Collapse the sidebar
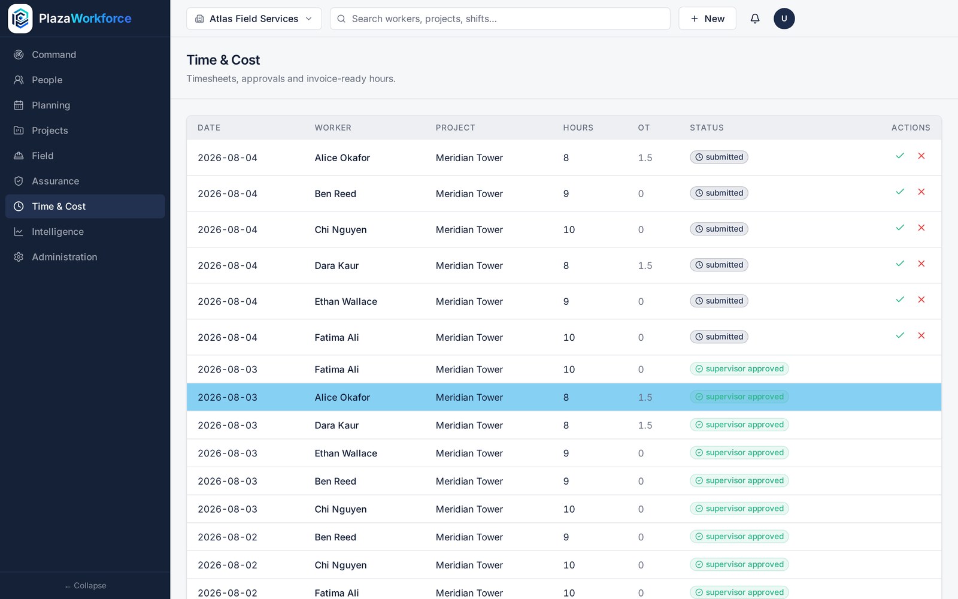 coord(85,586)
